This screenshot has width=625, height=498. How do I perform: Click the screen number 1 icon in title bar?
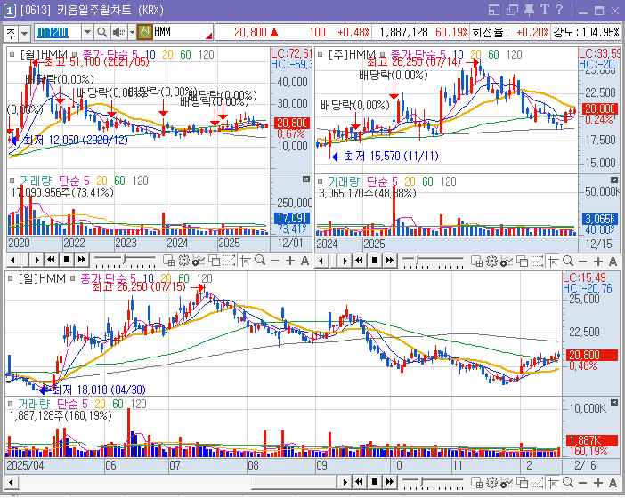[10, 11]
